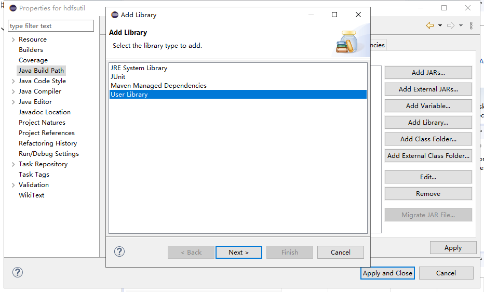Select Javadoc Location item
This screenshot has width=484, height=292.
click(45, 112)
